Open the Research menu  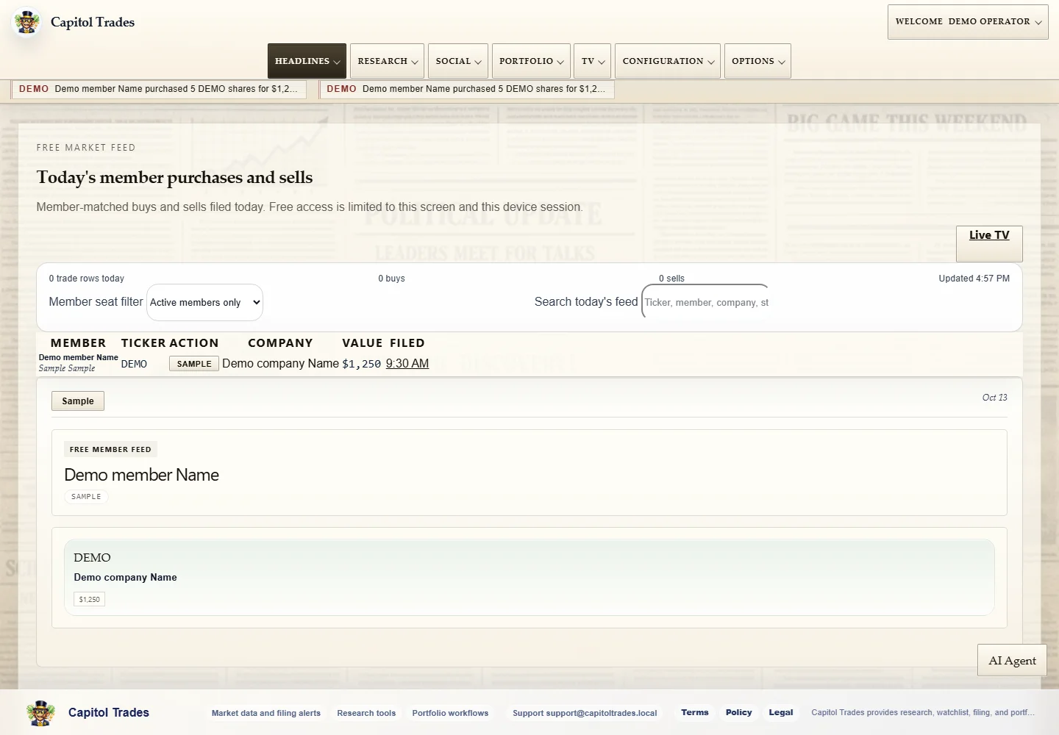click(x=387, y=61)
